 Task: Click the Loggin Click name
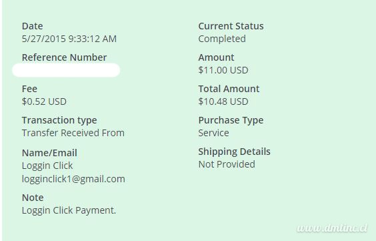[x=47, y=166]
